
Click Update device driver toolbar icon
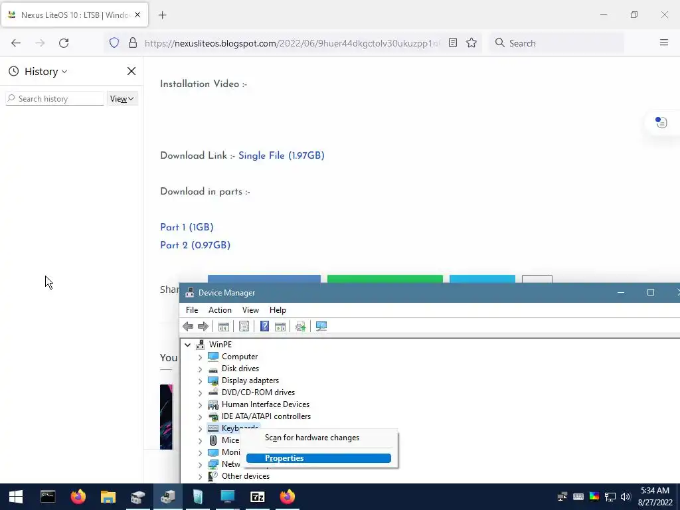[x=301, y=326]
